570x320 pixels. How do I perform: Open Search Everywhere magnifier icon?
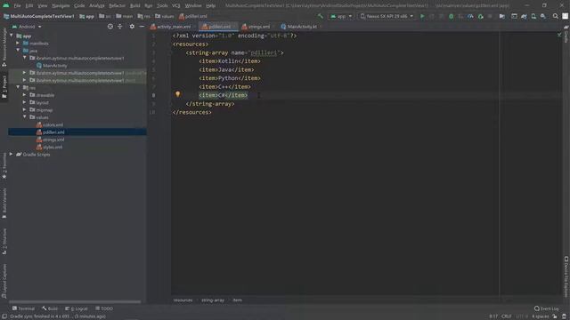click(x=556, y=16)
